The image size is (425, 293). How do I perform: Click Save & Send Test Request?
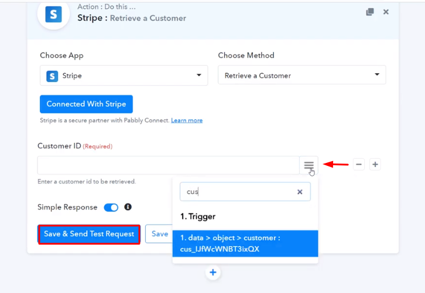(89, 234)
